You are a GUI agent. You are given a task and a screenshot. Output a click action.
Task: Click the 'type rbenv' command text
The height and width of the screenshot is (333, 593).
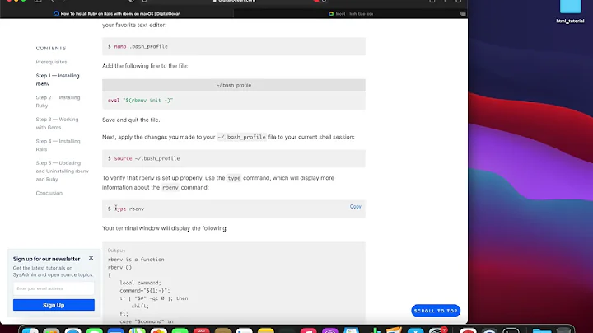(x=129, y=209)
